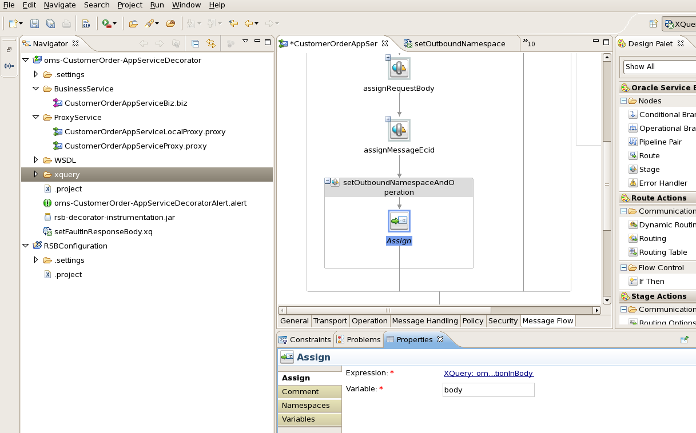Expand the assignRequestBody node plus box
The image size is (696, 433).
click(x=388, y=58)
